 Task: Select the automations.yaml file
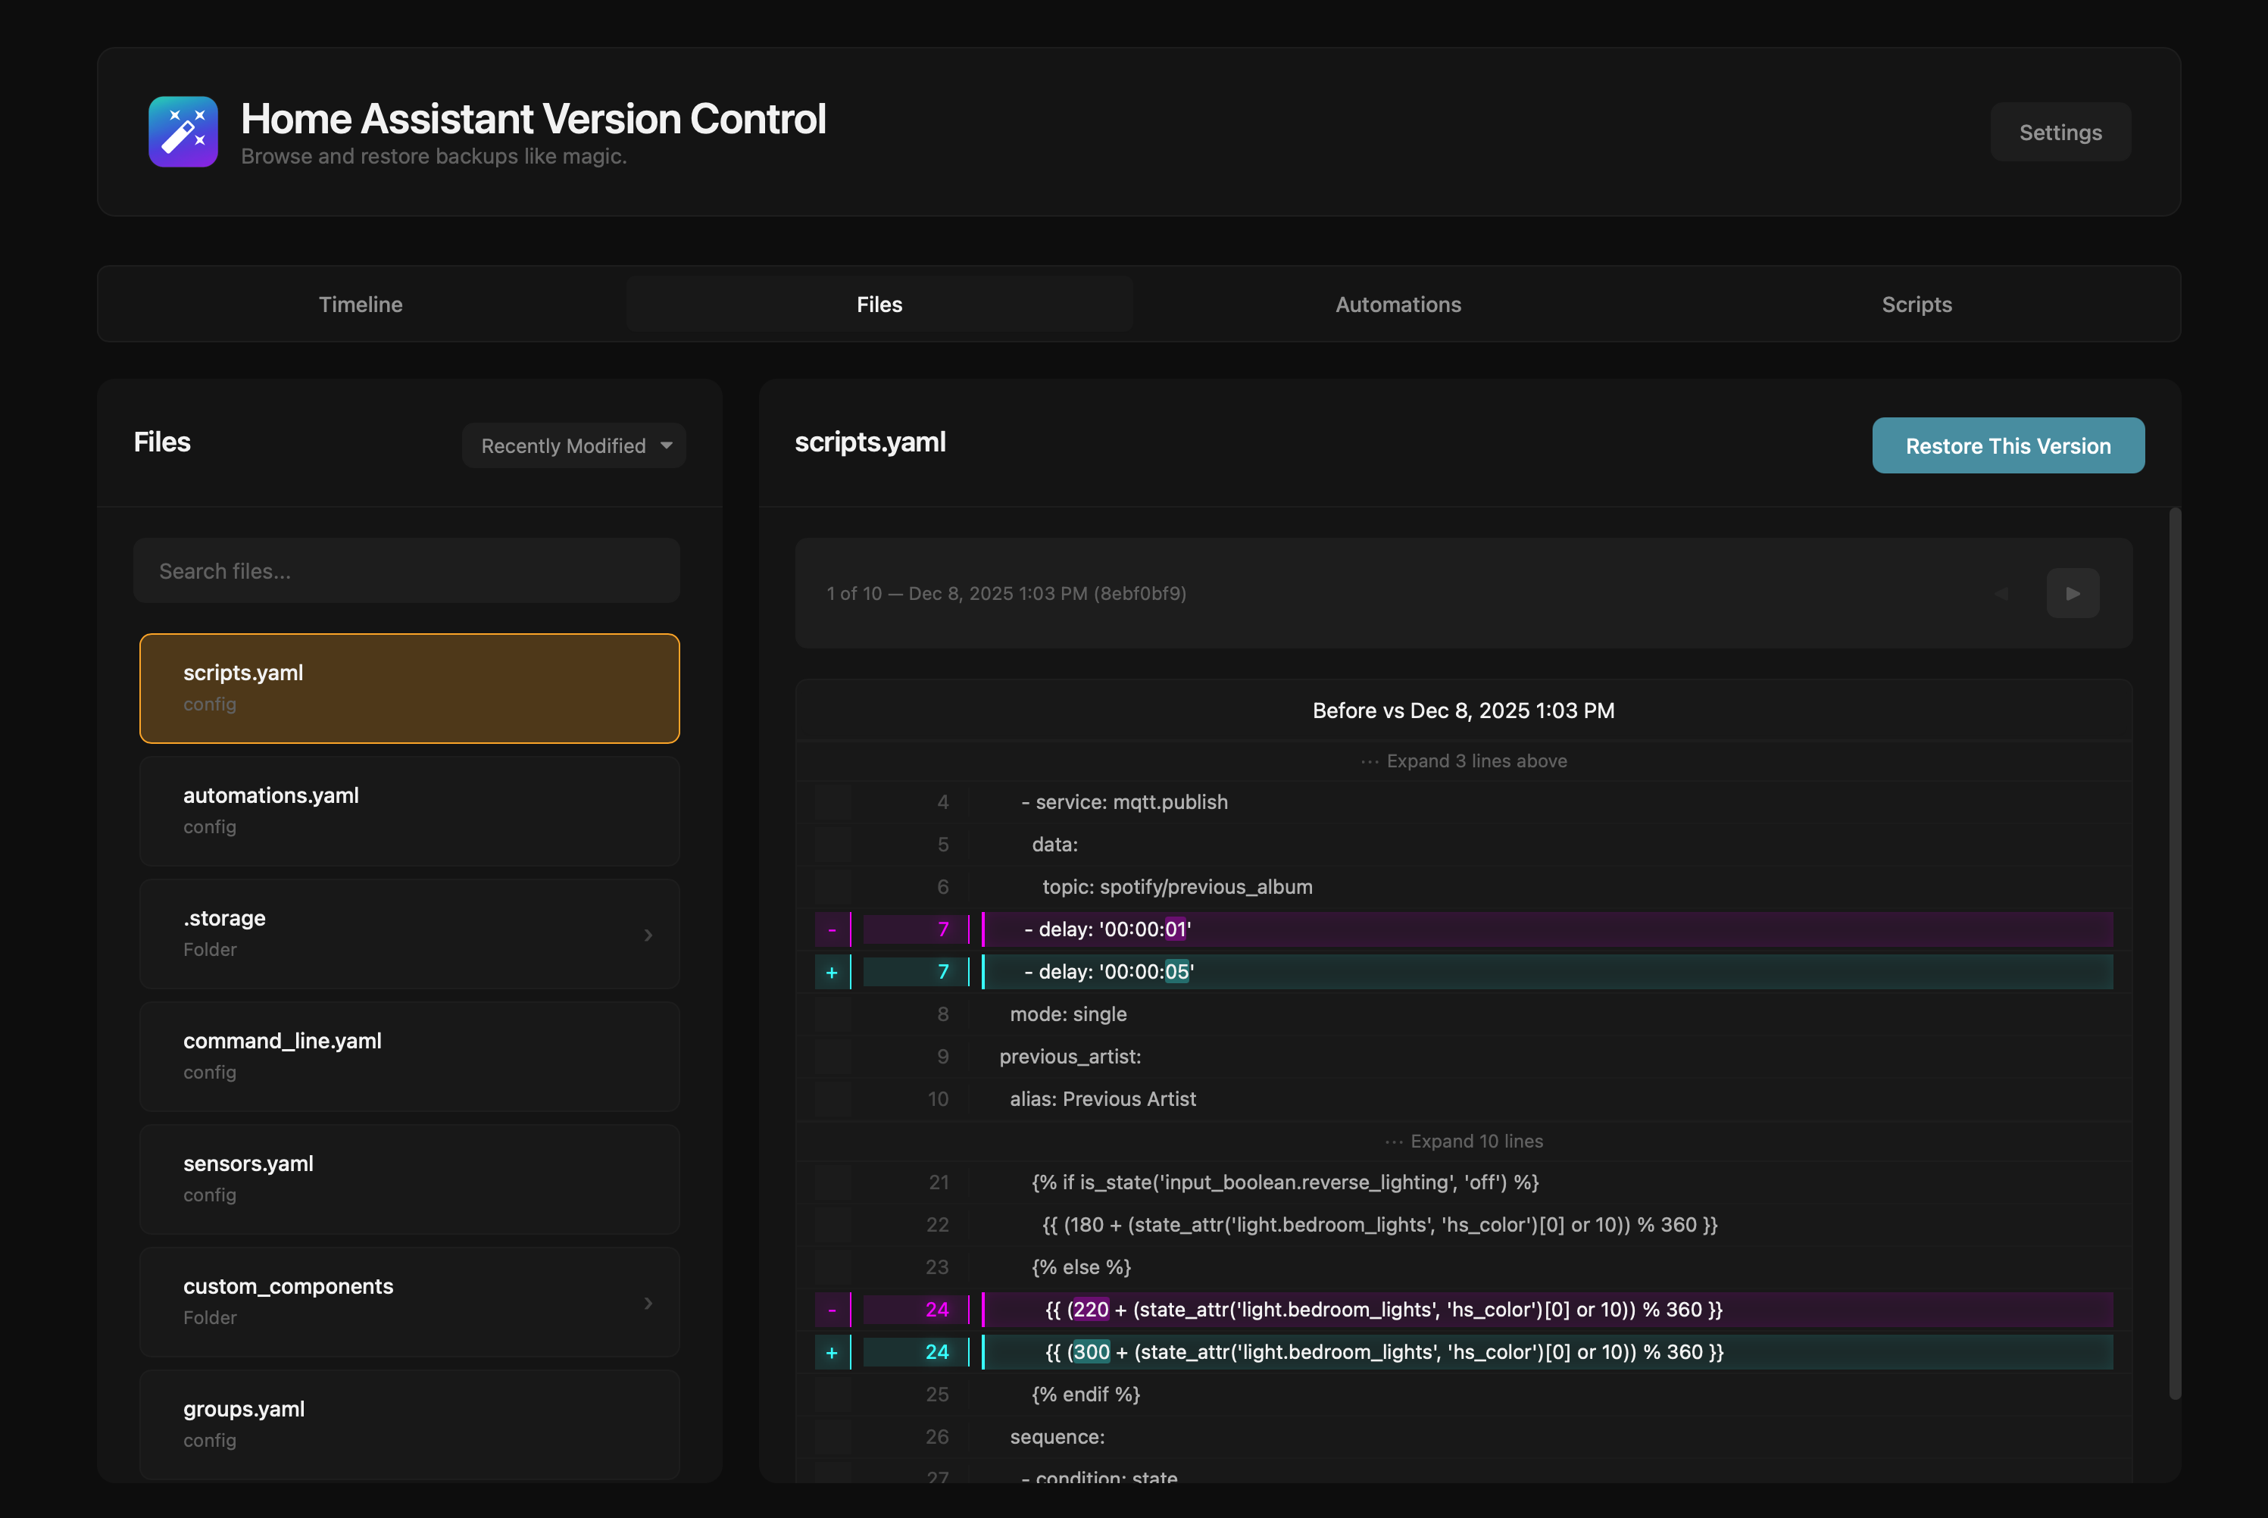(x=408, y=811)
